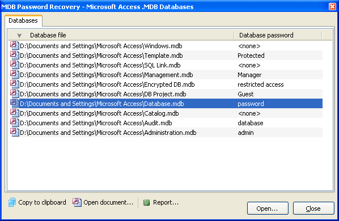This screenshot has height=221, width=339.
Task: Click the Database.mdb file icon
Action: pyautogui.click(x=15, y=104)
